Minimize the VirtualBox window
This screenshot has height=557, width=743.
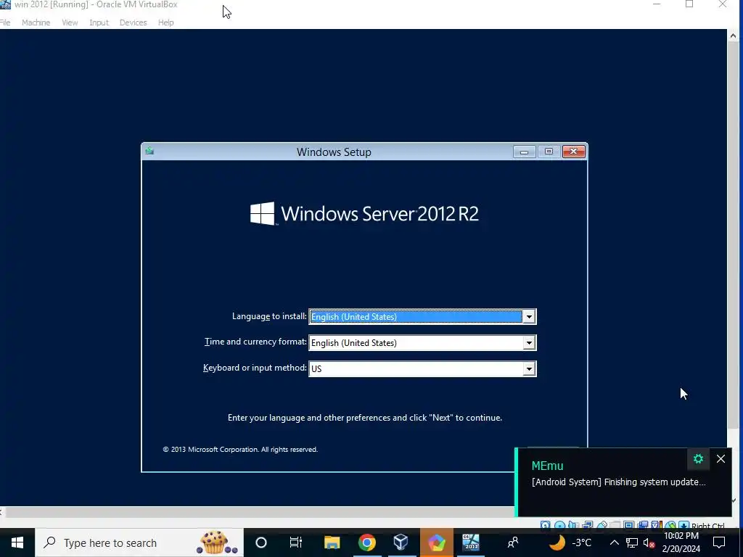pyautogui.click(x=657, y=4)
